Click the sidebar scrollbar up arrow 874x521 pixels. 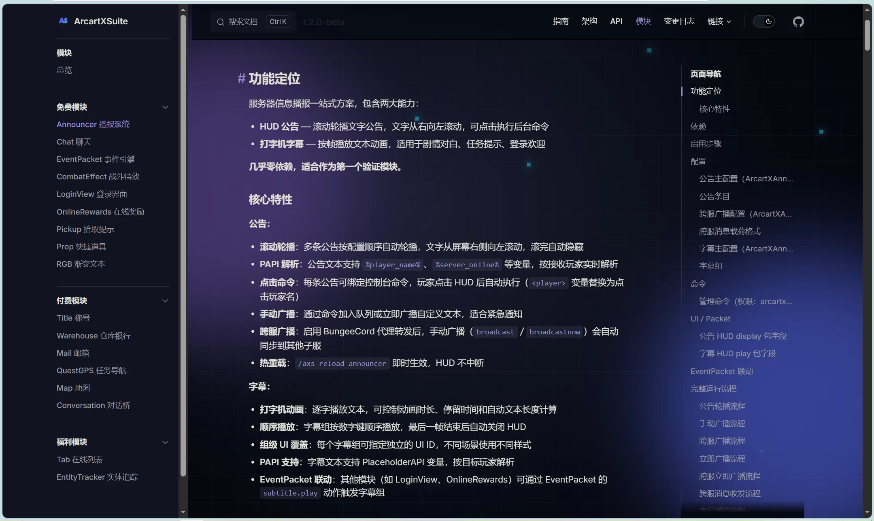(x=183, y=10)
